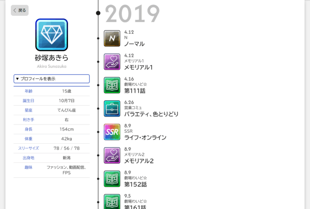Open the メモリアル1 heart-hand icon
Viewport: 310px width, 209px height.
[x=112, y=62]
